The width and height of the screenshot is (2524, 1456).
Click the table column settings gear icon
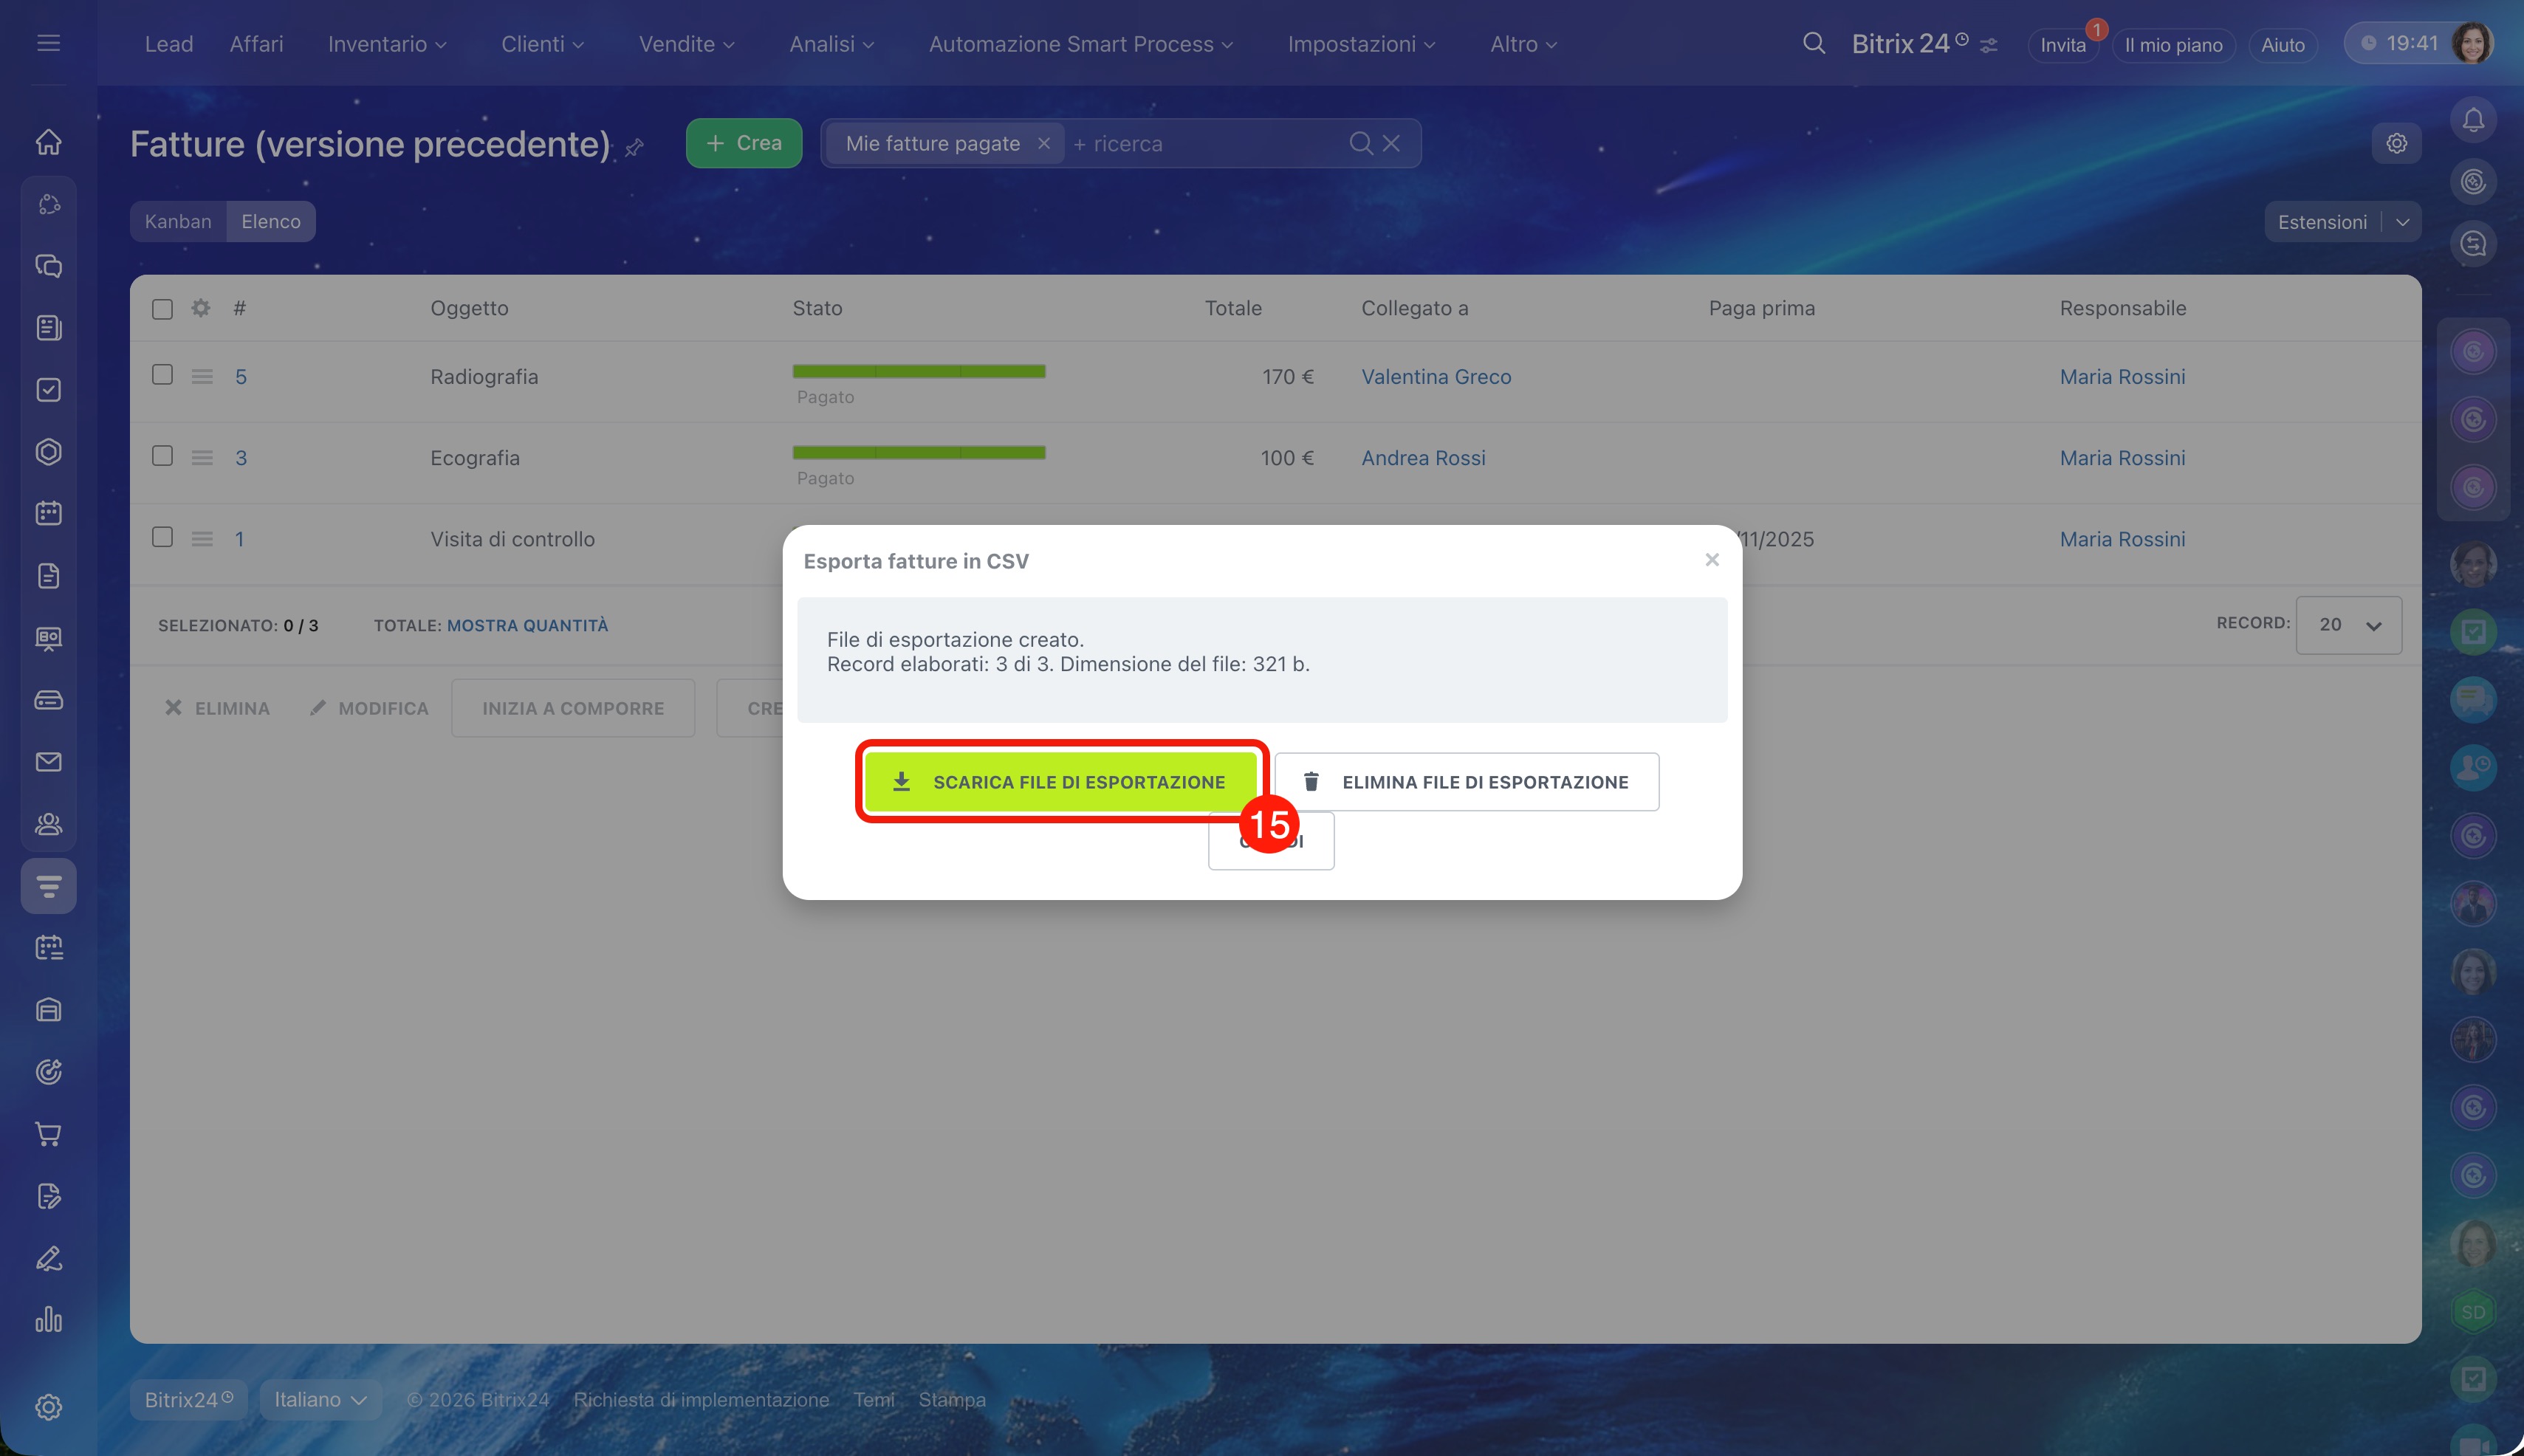[201, 308]
